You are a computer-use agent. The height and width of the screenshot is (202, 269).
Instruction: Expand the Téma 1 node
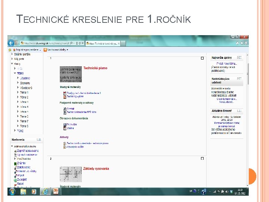coord(18,92)
